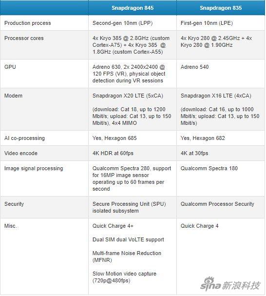Screen dimensions: 266x296
Task: Click Dual SIM dual VoLTE support text
Action: tap(128, 239)
